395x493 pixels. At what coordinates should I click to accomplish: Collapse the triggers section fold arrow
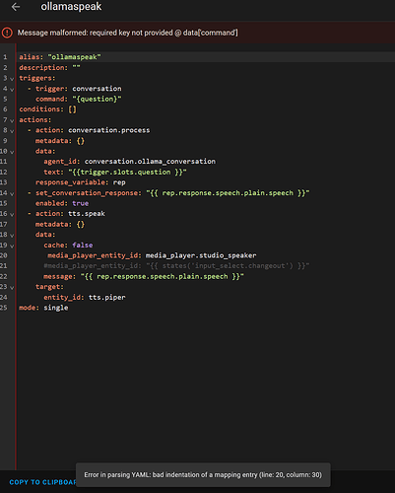pos(12,79)
